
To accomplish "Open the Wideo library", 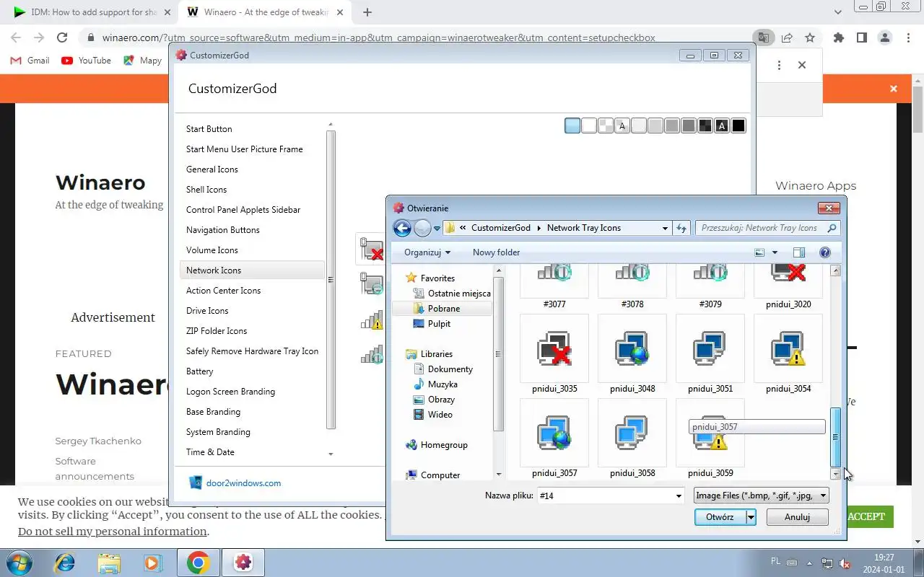I will coord(440,414).
